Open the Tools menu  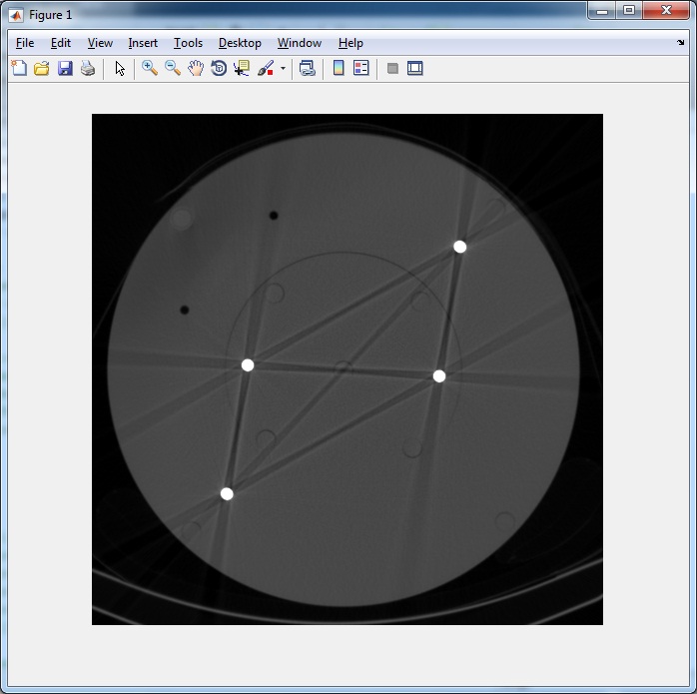[x=188, y=43]
